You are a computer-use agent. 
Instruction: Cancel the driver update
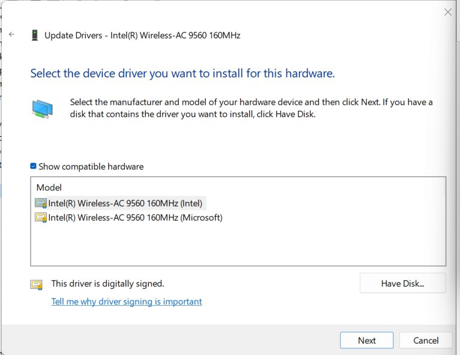(x=426, y=340)
